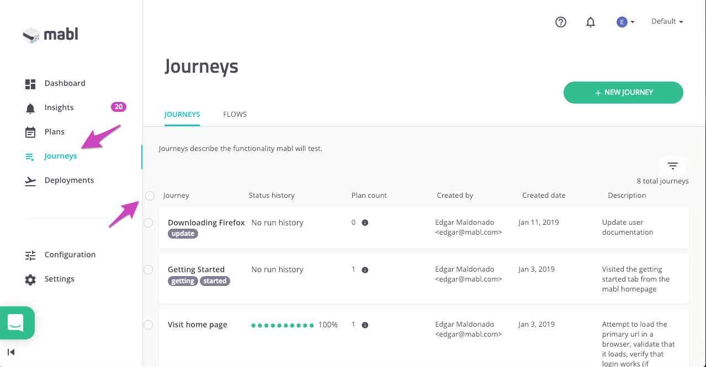Sort by Created date column header
The image size is (706, 367).
tap(544, 196)
